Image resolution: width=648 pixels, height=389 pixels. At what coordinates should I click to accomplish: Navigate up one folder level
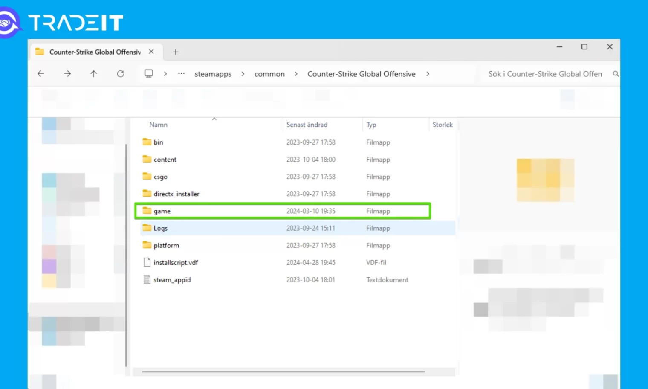click(94, 74)
